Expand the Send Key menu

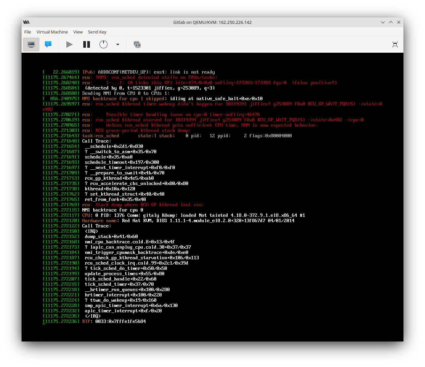97,32
